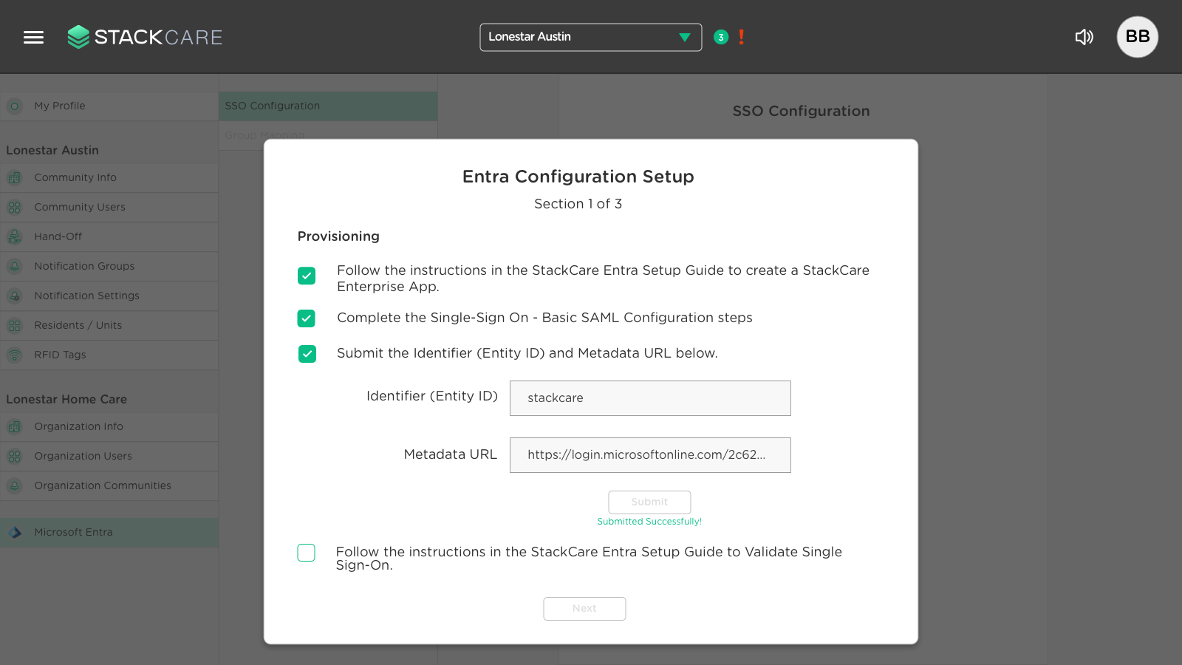Click the SSO Configuration page heading
1182x665 pixels.
point(801,112)
